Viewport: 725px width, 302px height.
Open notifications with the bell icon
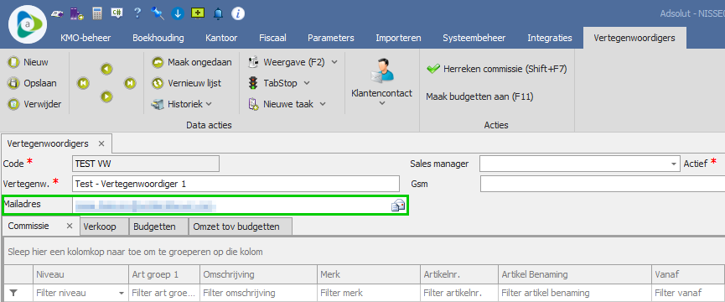tap(218, 14)
